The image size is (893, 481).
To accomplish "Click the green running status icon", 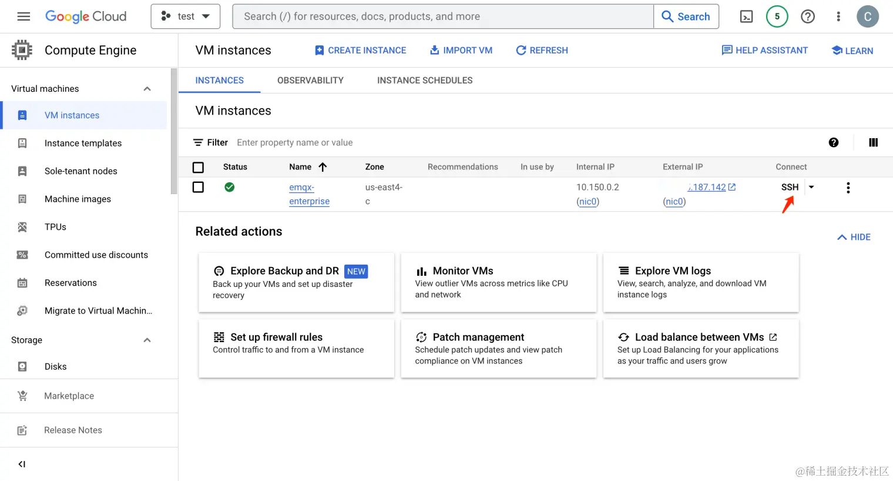I will [x=229, y=187].
